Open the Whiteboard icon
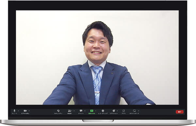Viewport: 196px width, 126px height. click(134, 111)
